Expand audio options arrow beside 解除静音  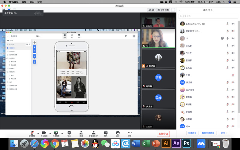tap(38, 133)
